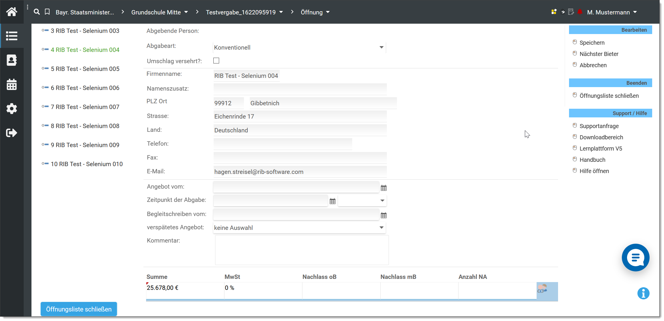Open the list view sidebar icon
Image resolution: width=664 pixels, height=321 pixels.
12,36
